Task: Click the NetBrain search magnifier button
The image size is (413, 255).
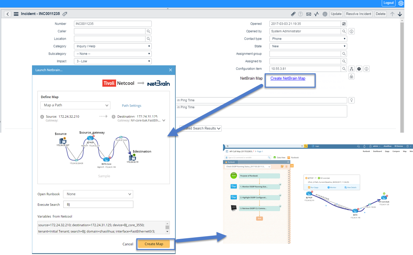Action: 305,146
